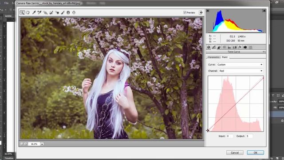Open the Curve preset dropdown showing Custom

pyautogui.click(x=240, y=64)
